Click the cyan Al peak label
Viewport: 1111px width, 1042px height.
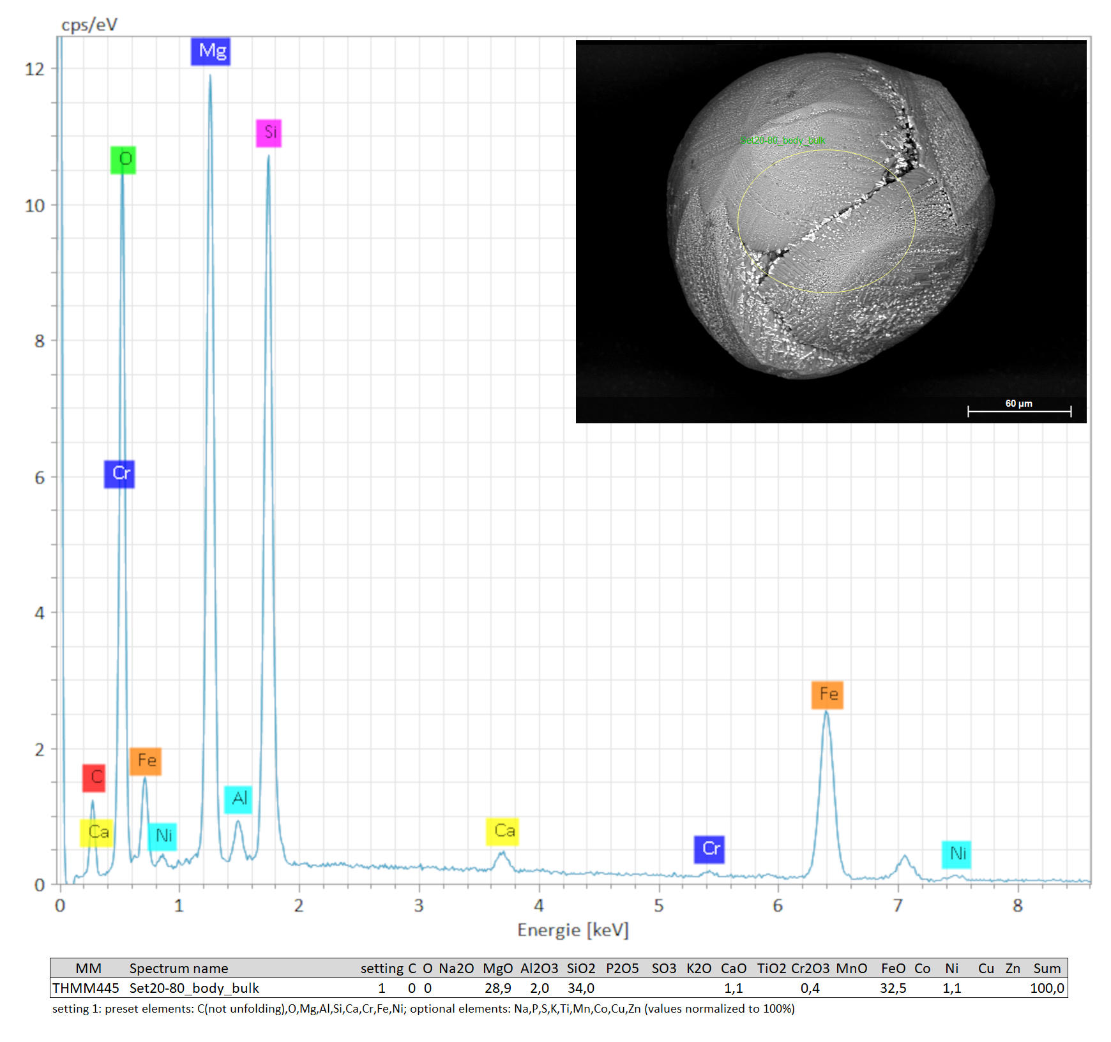click(x=238, y=799)
